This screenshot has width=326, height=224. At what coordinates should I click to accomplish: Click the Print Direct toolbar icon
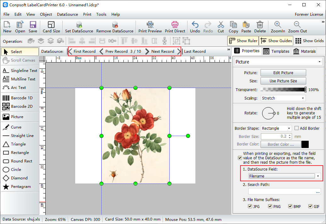click(175, 27)
